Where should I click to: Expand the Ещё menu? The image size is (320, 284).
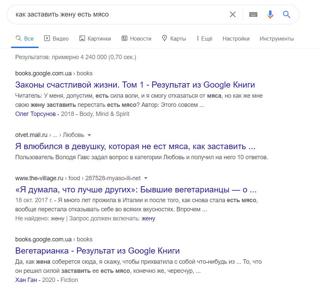[x=204, y=39]
